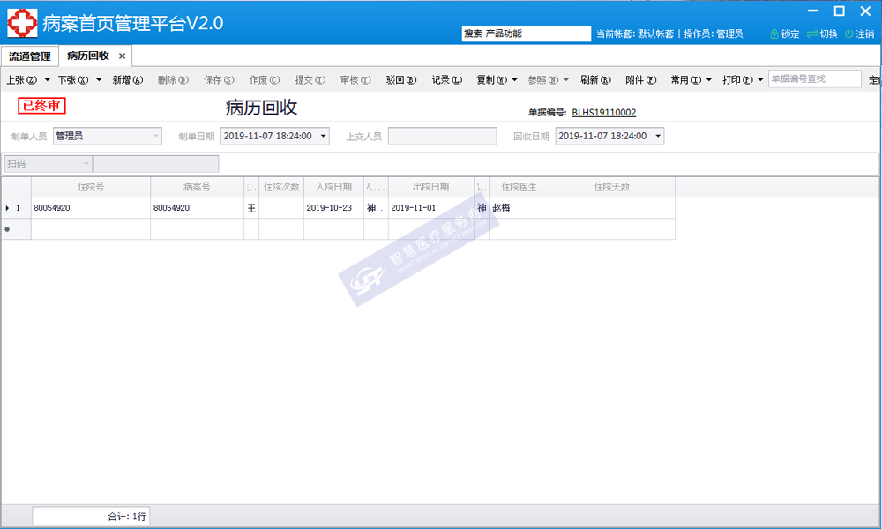Click the 切换 switch account icon
Screen dimensions: 882x529
(x=812, y=34)
